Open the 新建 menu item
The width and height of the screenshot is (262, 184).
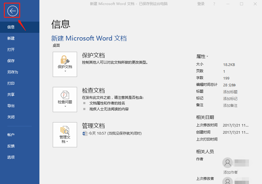20,38
